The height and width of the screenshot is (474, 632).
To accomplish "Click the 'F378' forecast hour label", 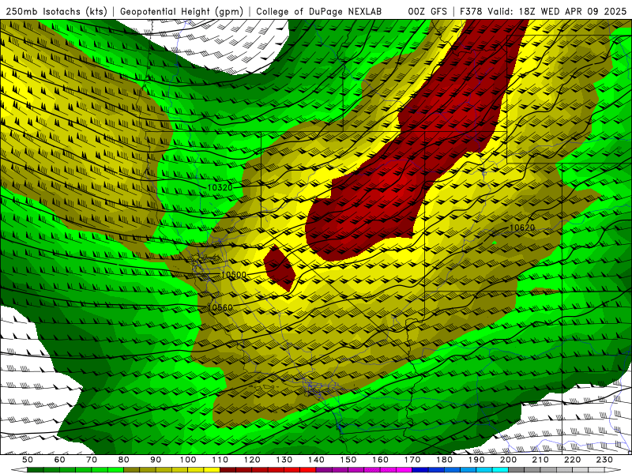I will click(x=470, y=11).
